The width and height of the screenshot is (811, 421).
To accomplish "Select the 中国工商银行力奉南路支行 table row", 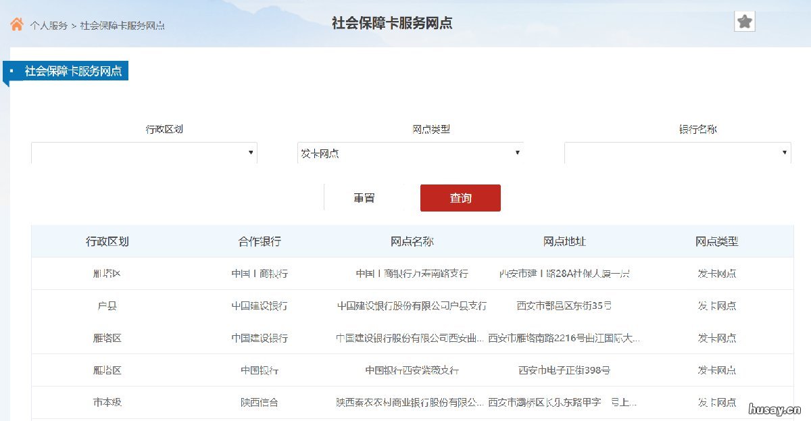I will [x=405, y=273].
